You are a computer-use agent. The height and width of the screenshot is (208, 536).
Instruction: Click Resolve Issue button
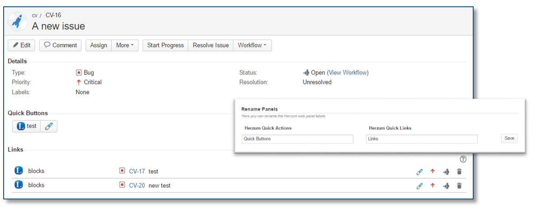[210, 45]
